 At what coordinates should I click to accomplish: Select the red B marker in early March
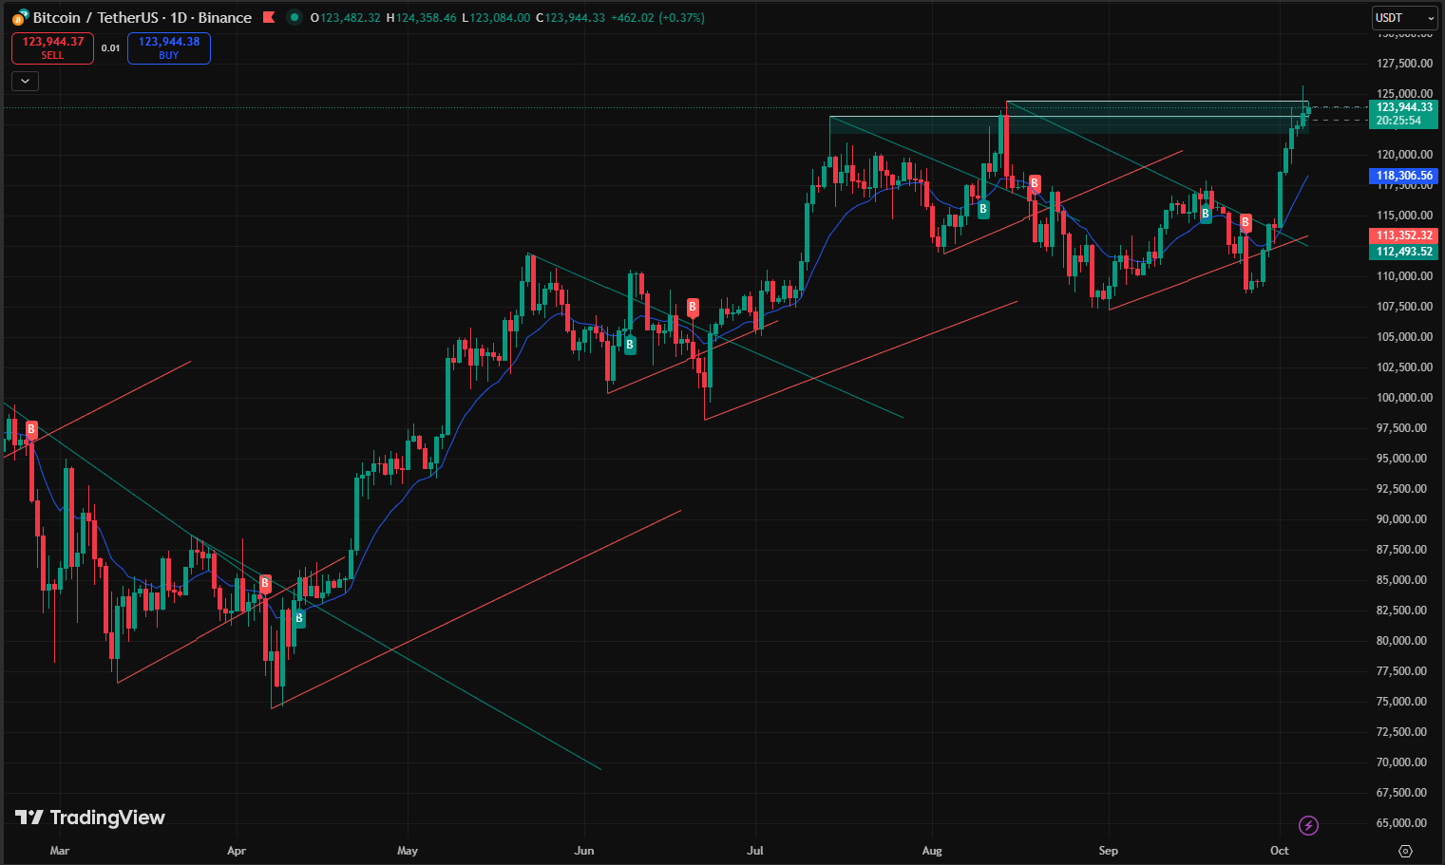coord(31,429)
